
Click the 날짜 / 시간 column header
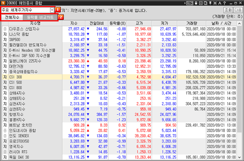(x=221, y=24)
